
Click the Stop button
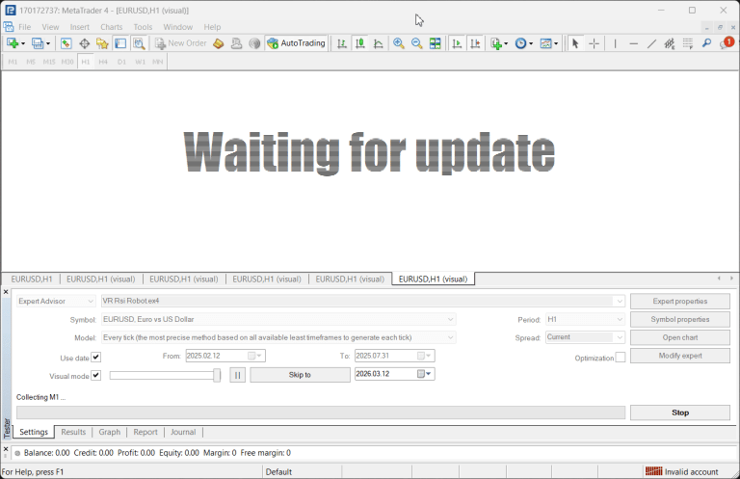coord(680,412)
